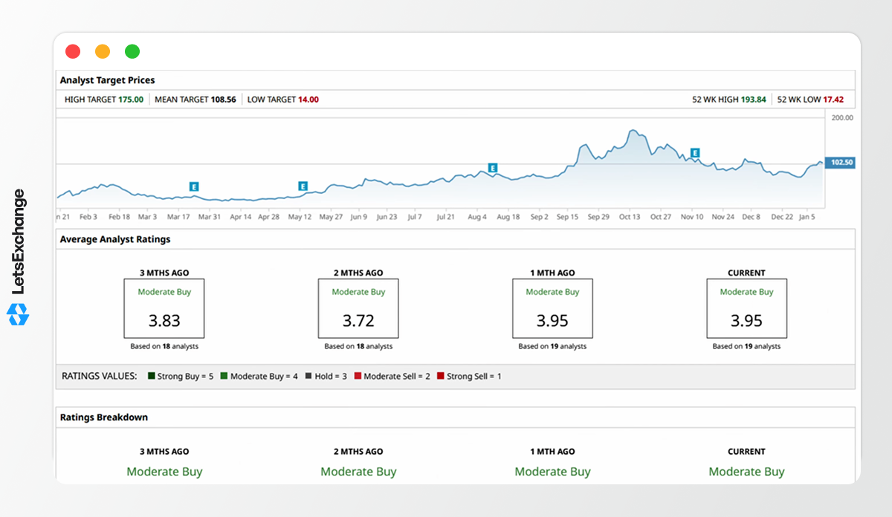Click the earnings marker near Nov 10
The image size is (892, 517).
pos(695,153)
